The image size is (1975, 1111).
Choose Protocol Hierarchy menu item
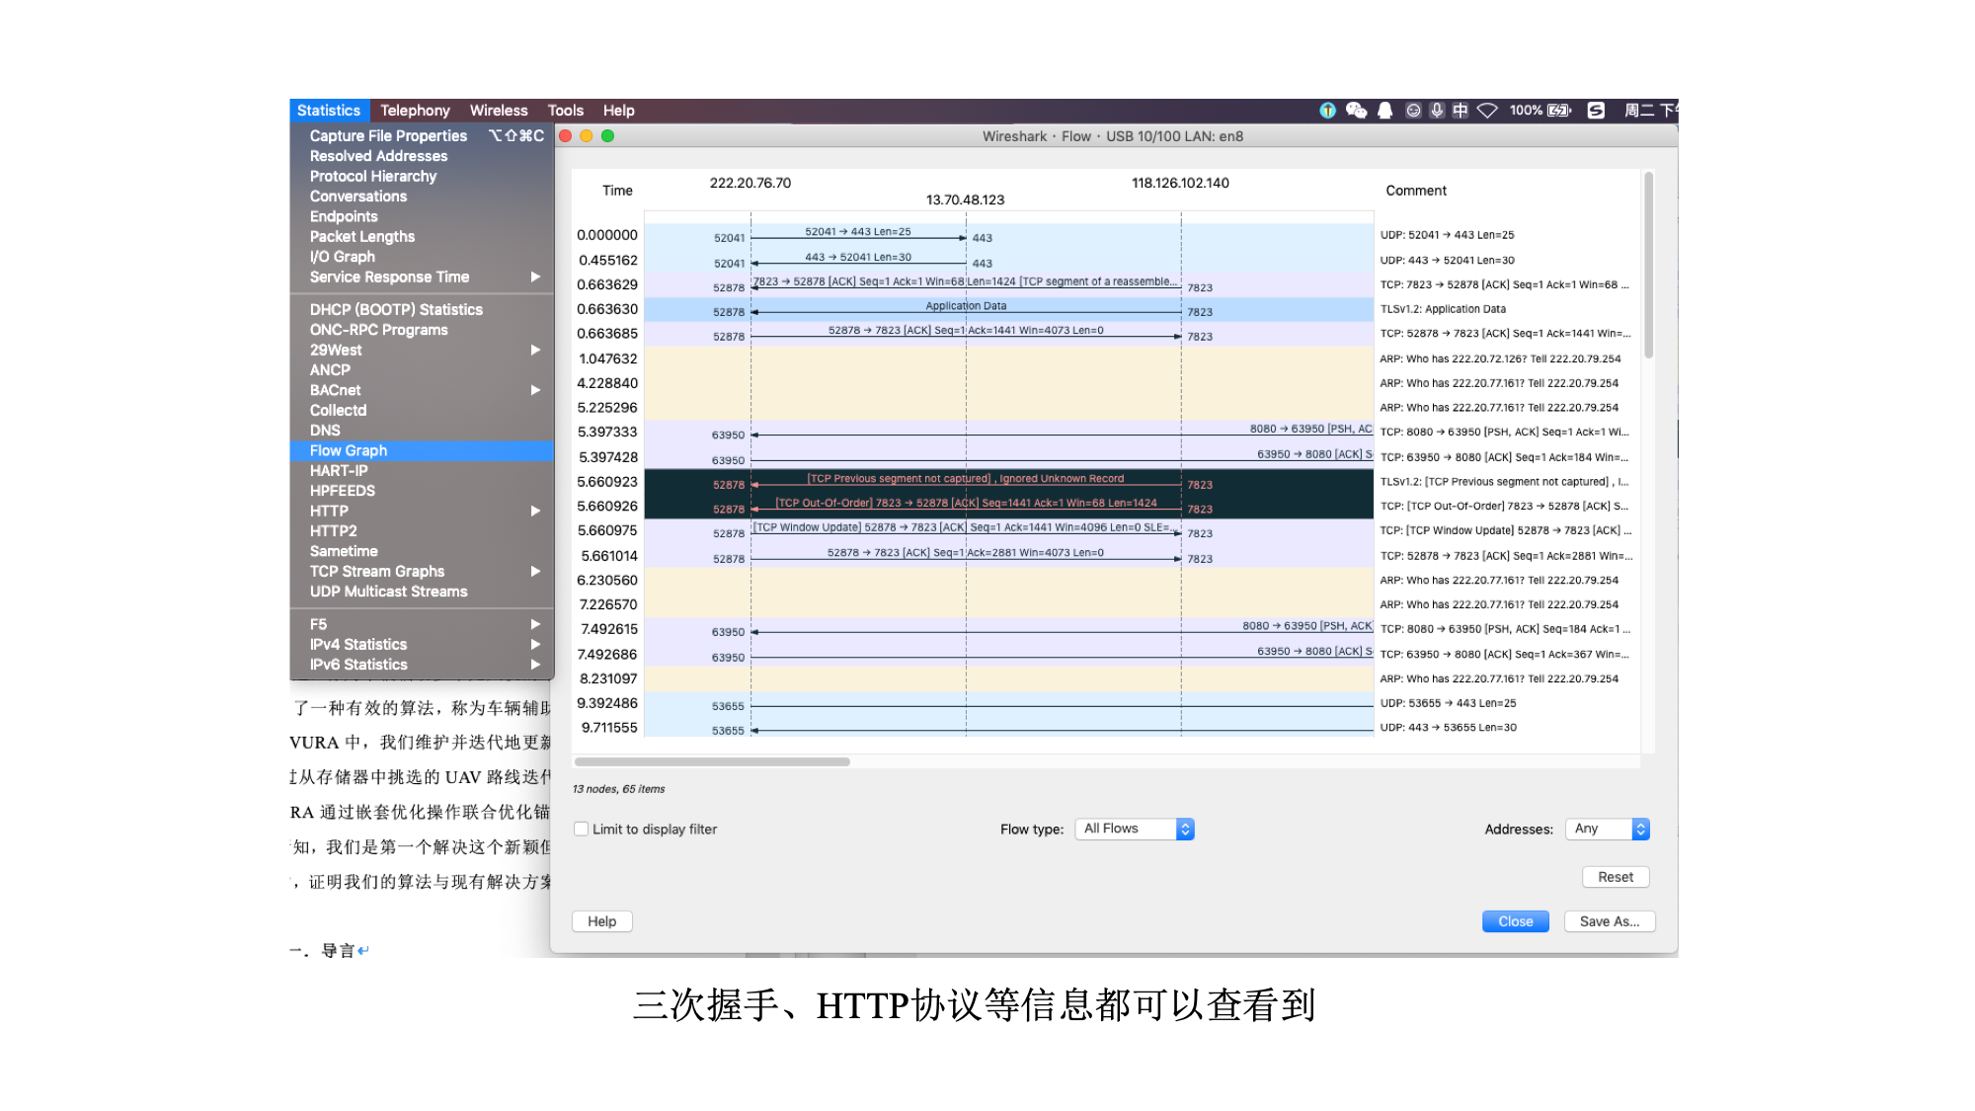(422, 176)
